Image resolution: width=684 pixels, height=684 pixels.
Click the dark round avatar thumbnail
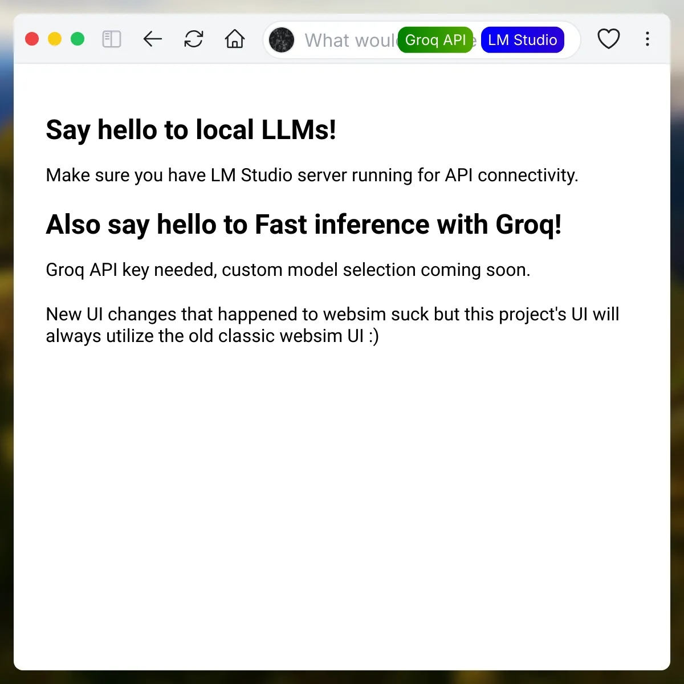coord(282,40)
